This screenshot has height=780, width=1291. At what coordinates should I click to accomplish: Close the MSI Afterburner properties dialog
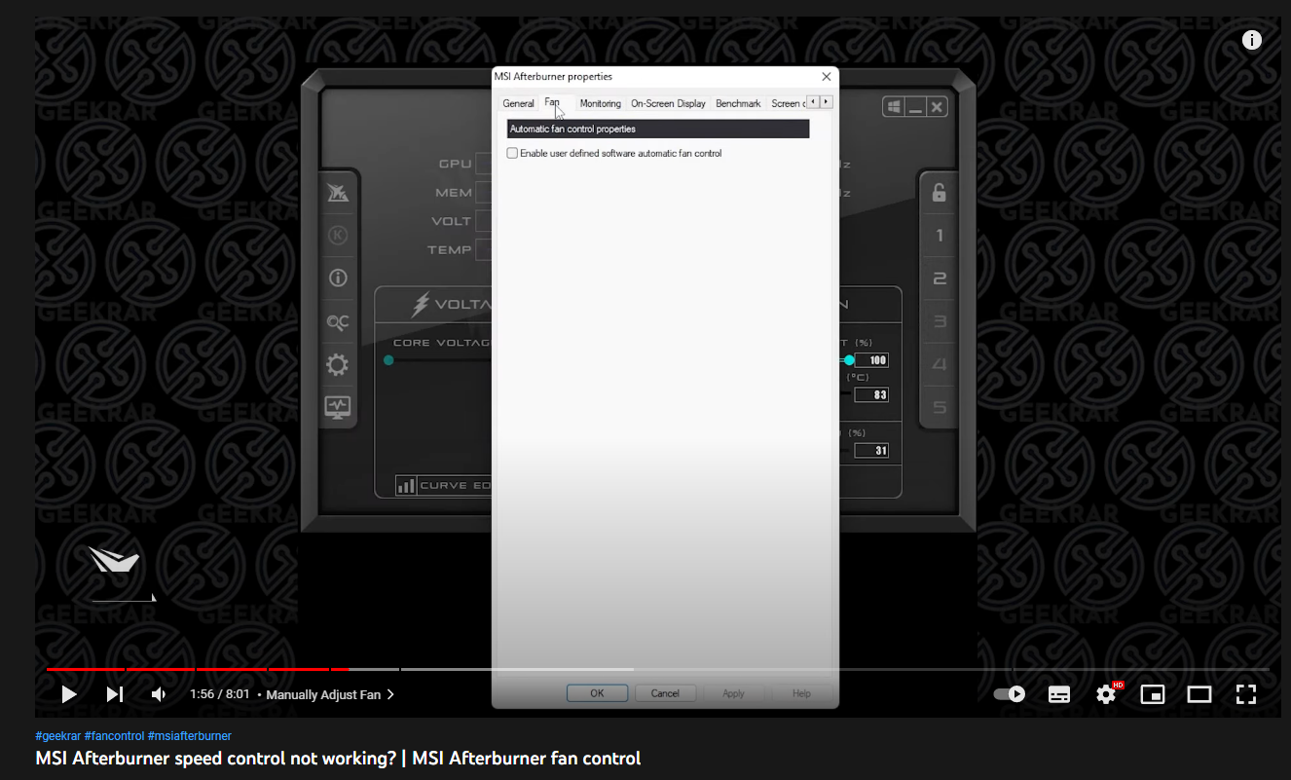pos(827,76)
